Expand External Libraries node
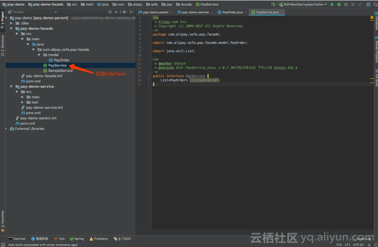 point(6,128)
